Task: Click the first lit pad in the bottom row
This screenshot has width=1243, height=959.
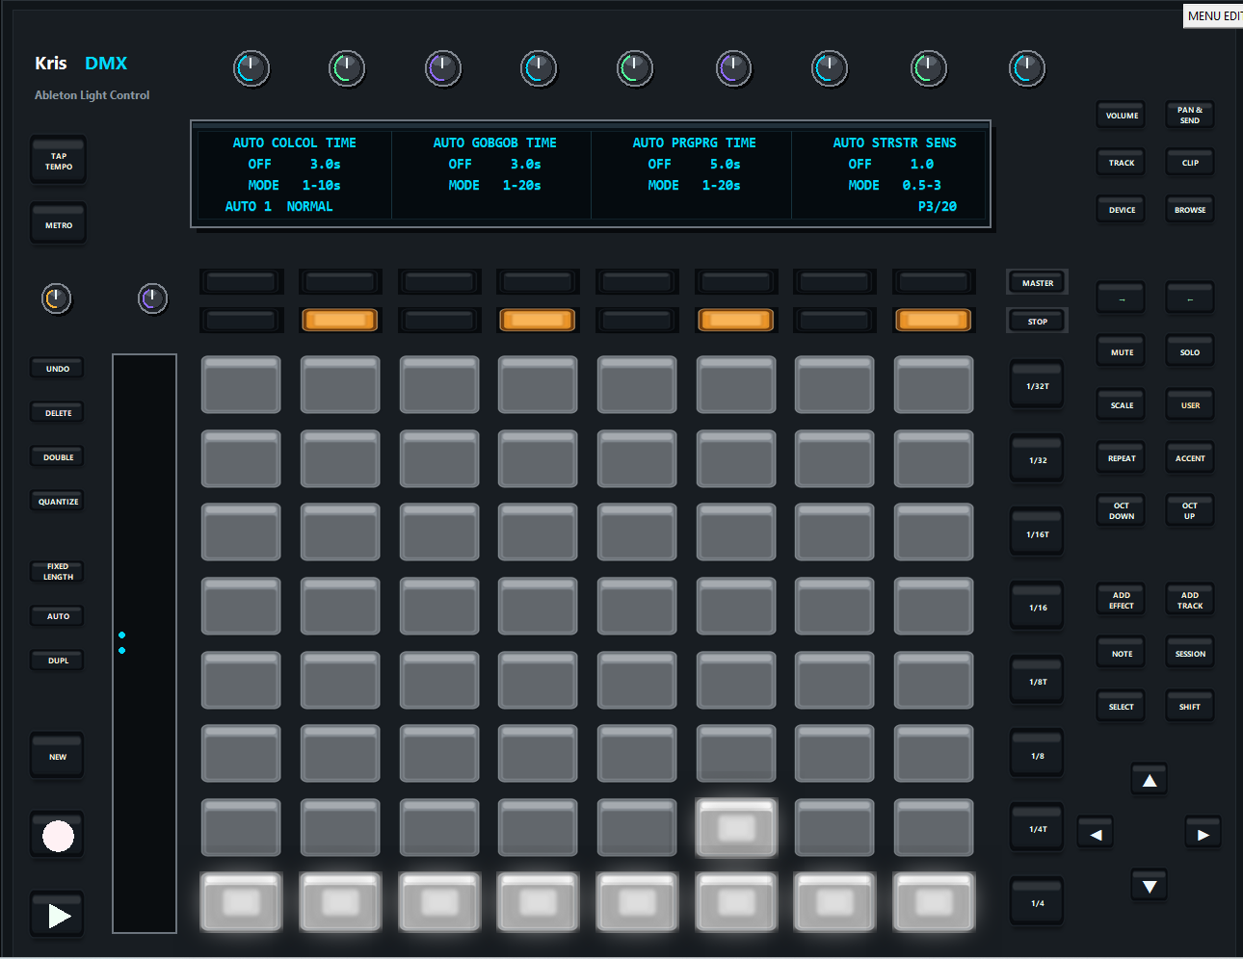Action: point(241,902)
